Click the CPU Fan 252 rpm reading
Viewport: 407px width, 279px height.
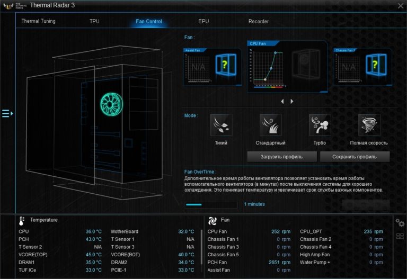tap(281, 231)
